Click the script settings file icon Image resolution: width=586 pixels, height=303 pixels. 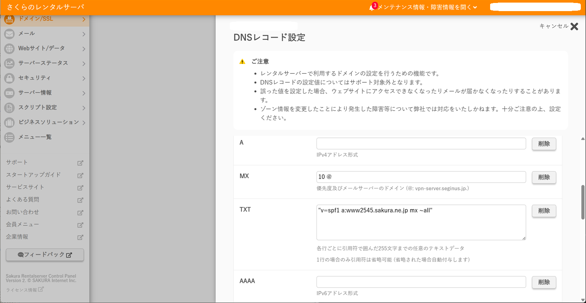click(9, 108)
